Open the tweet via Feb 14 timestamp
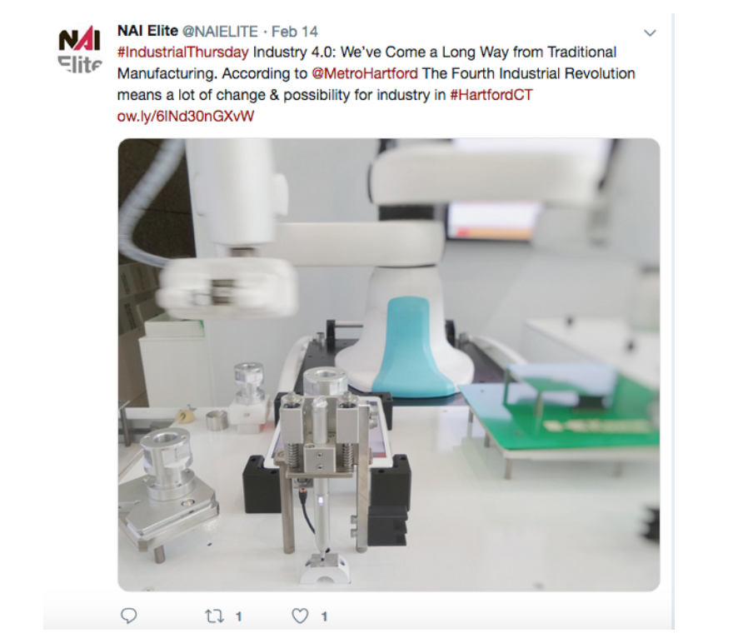Viewport: 738px width, 643px height. point(295,32)
